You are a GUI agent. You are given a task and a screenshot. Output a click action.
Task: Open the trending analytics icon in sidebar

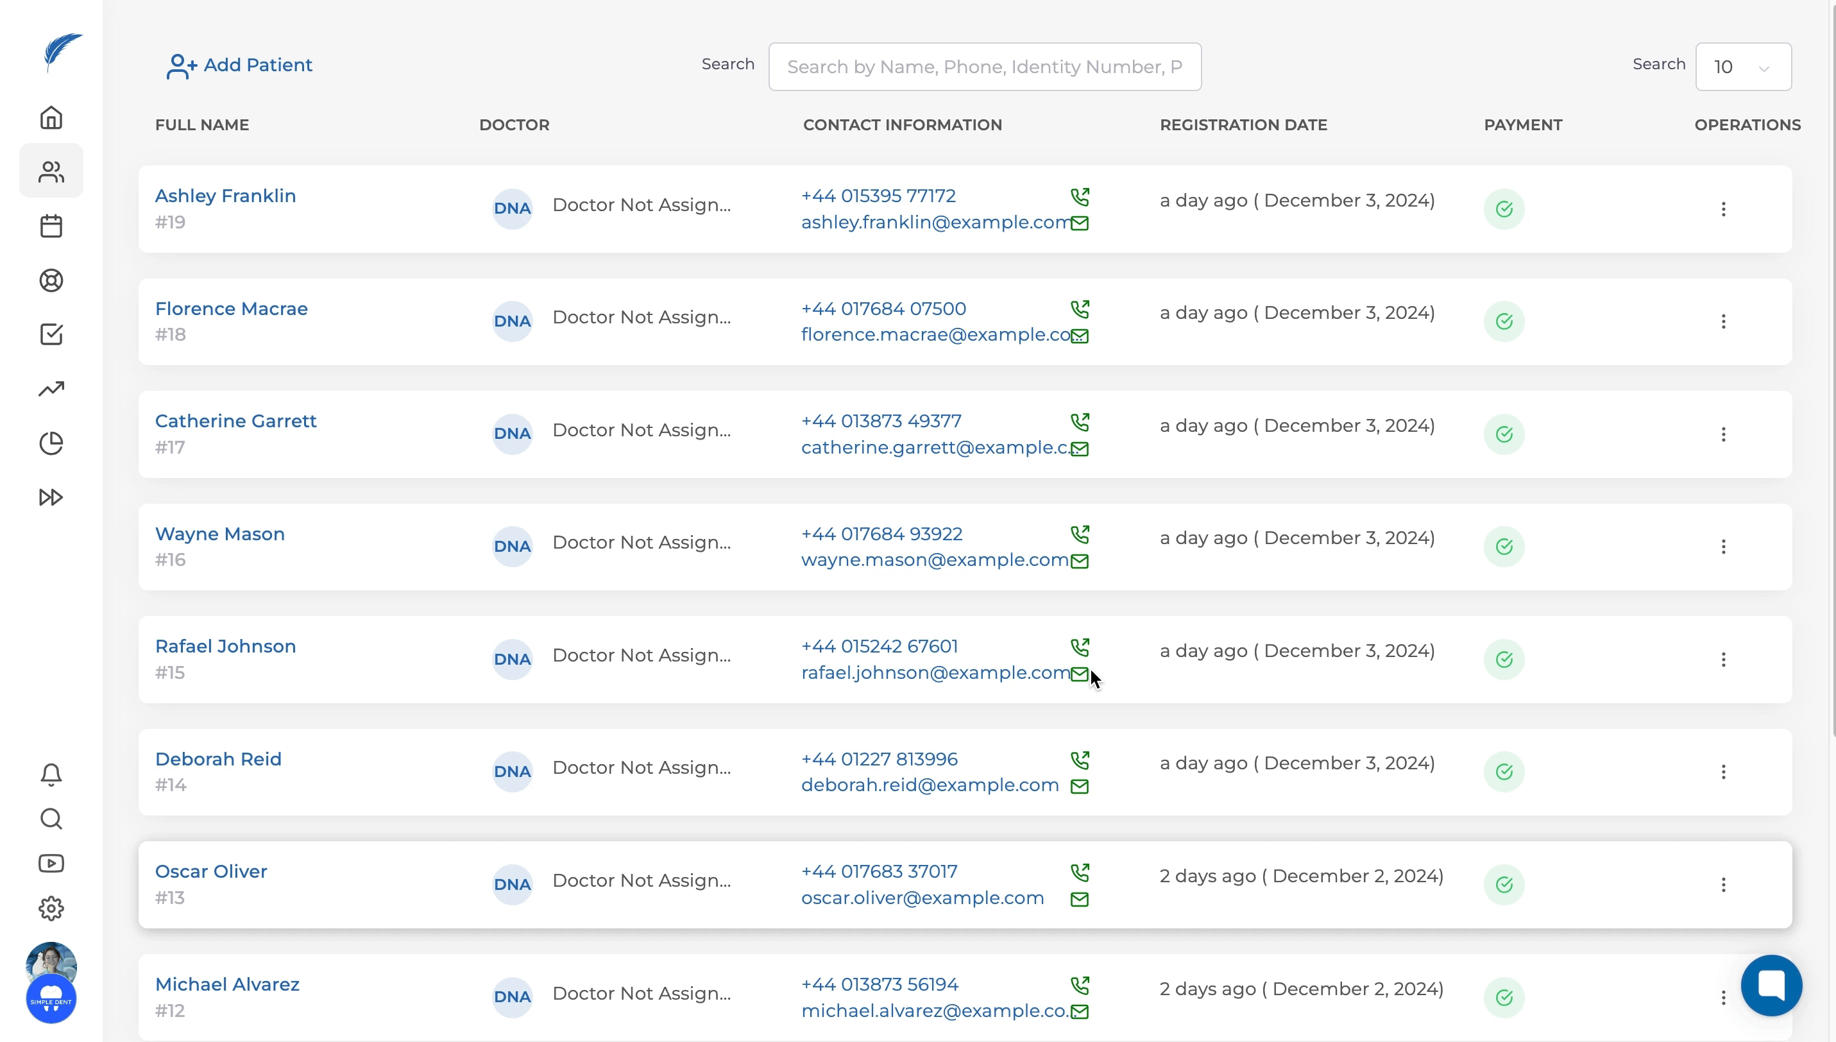click(x=51, y=389)
